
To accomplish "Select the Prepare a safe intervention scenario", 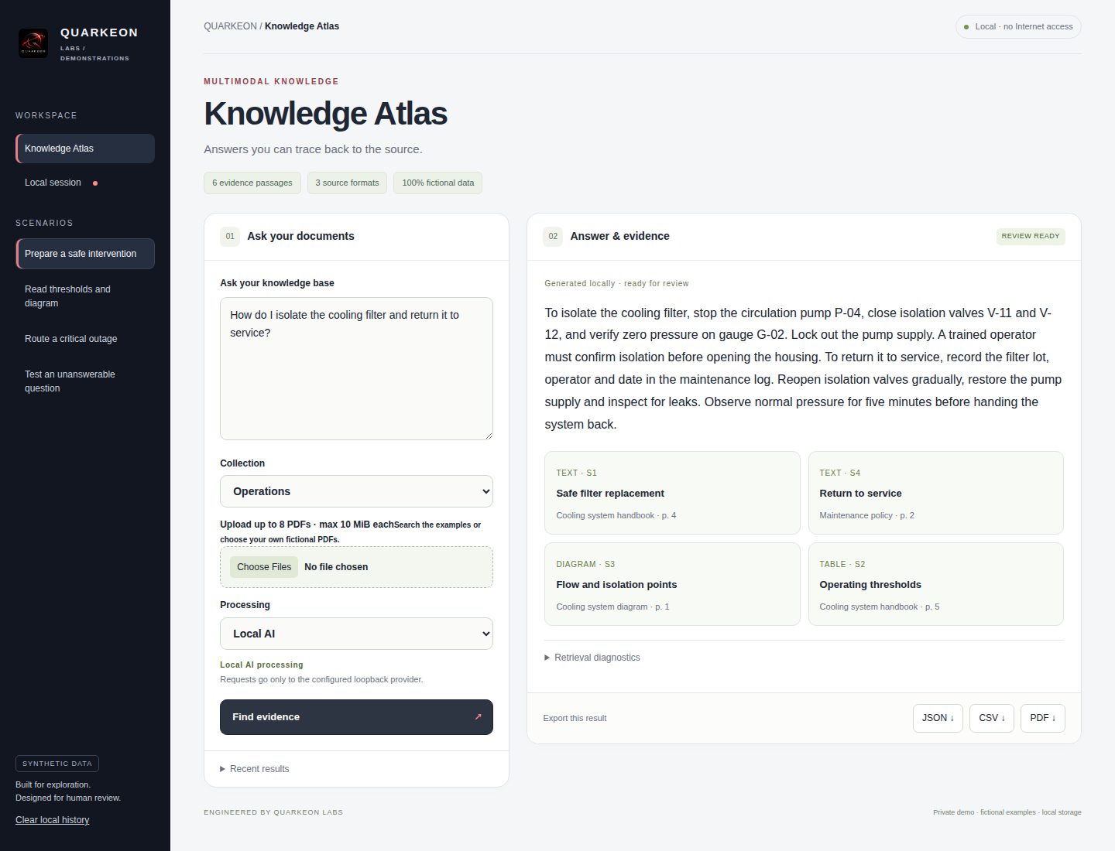I will [x=85, y=254].
